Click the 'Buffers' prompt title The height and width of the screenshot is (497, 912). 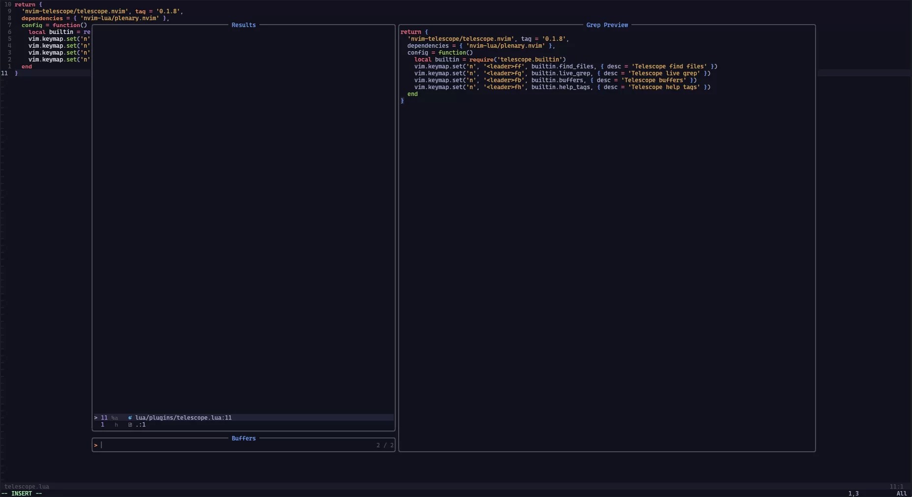[244, 438]
